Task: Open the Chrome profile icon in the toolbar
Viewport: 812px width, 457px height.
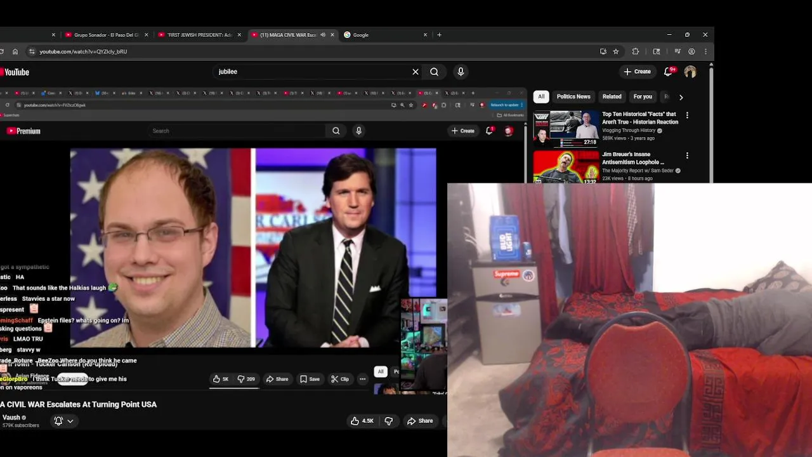Action: (x=691, y=51)
